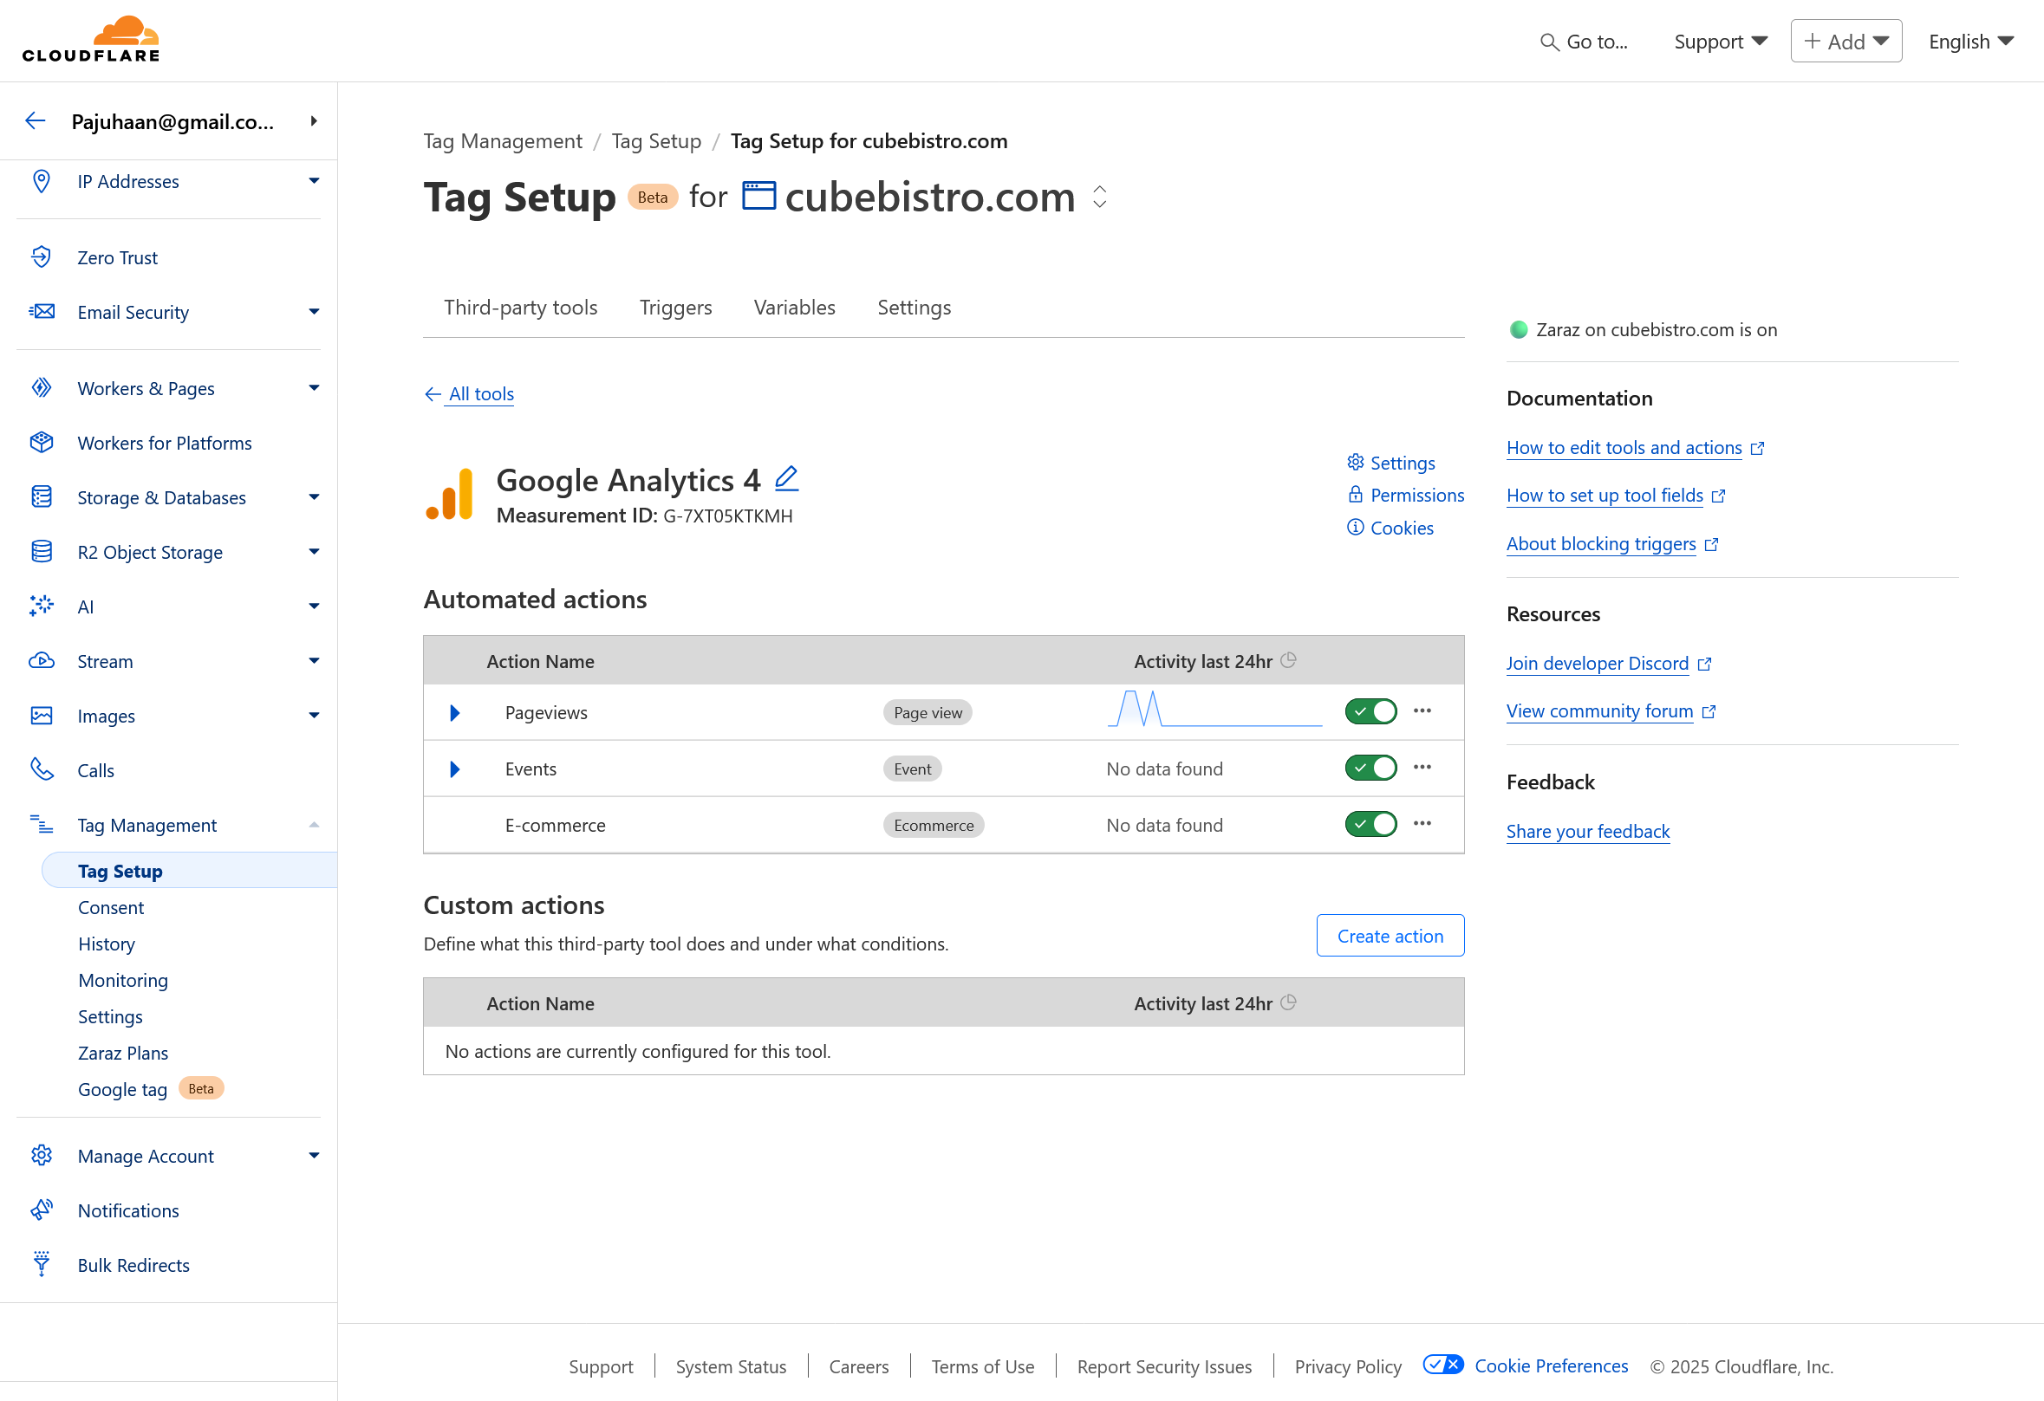Click the Tag Management list icon
2044x1401 pixels.
(x=42, y=824)
